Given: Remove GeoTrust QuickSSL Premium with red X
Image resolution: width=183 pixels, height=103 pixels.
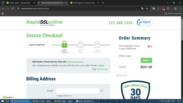Looking at the screenshot, I should (149, 46).
